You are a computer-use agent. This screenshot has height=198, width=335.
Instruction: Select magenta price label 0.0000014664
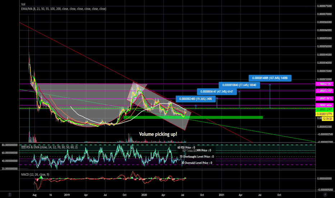324,105
